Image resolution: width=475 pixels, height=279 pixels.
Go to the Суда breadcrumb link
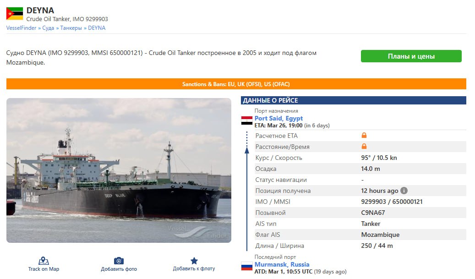pos(48,28)
